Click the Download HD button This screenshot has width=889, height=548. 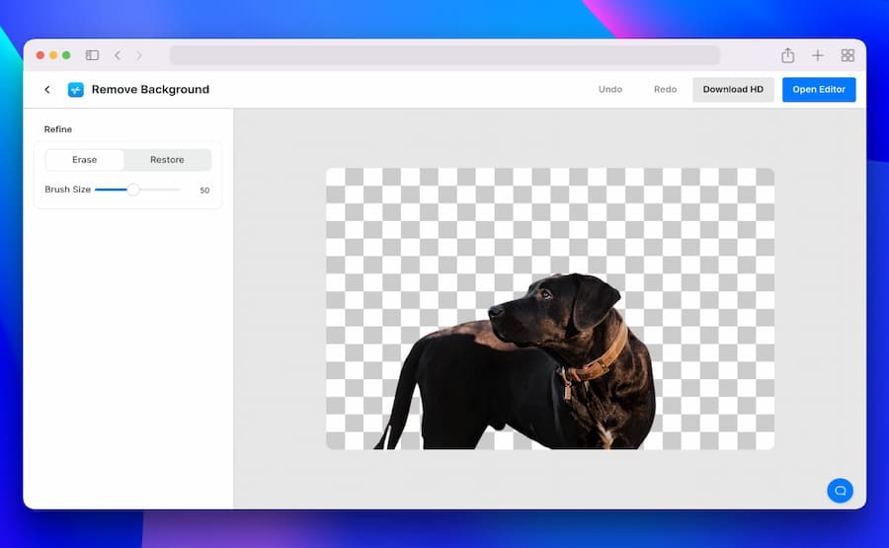(x=733, y=90)
